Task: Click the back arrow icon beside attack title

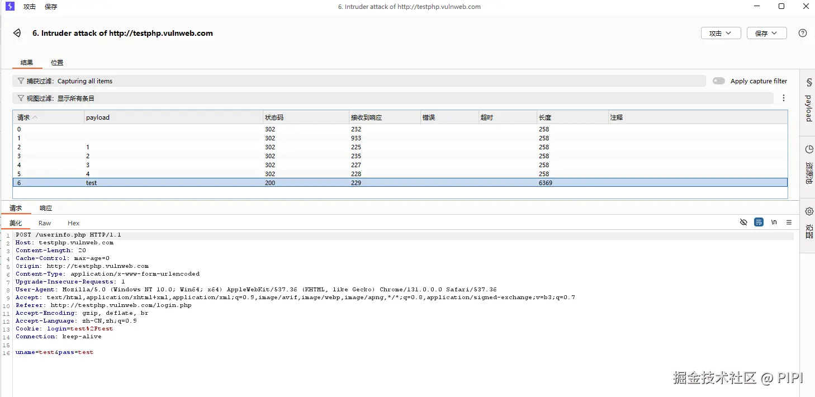Action: 17,33
